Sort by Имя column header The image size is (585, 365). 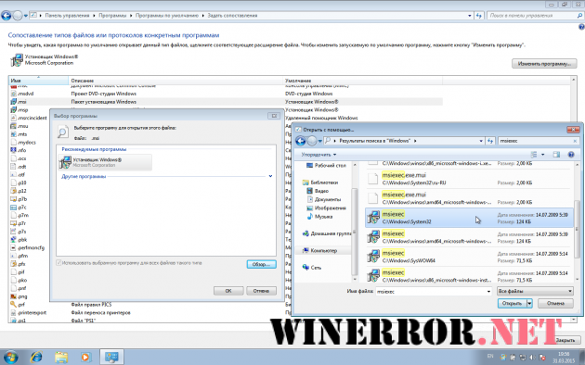click(39, 81)
